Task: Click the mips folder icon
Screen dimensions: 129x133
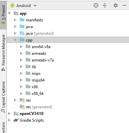Action: click(28, 73)
